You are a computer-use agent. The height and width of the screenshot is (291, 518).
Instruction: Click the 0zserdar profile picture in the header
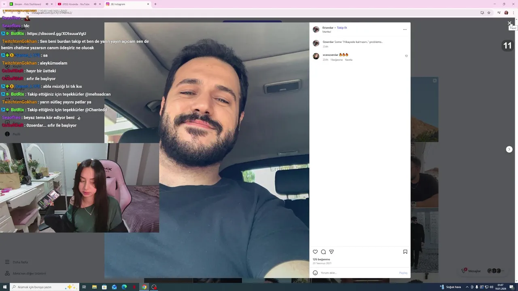point(316,30)
